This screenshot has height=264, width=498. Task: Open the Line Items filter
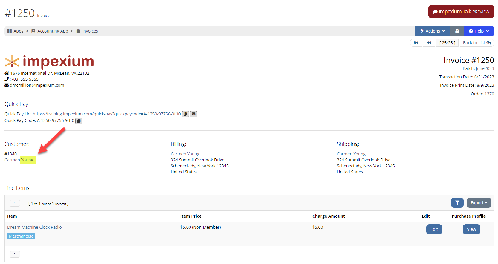[x=457, y=203]
